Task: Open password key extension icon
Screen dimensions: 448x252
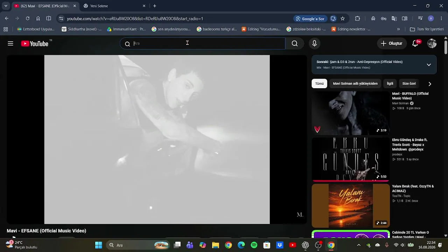Action: (x=384, y=19)
